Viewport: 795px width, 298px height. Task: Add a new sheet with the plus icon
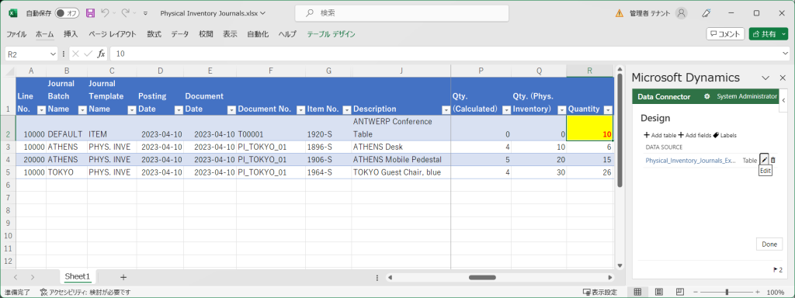pyautogui.click(x=123, y=277)
